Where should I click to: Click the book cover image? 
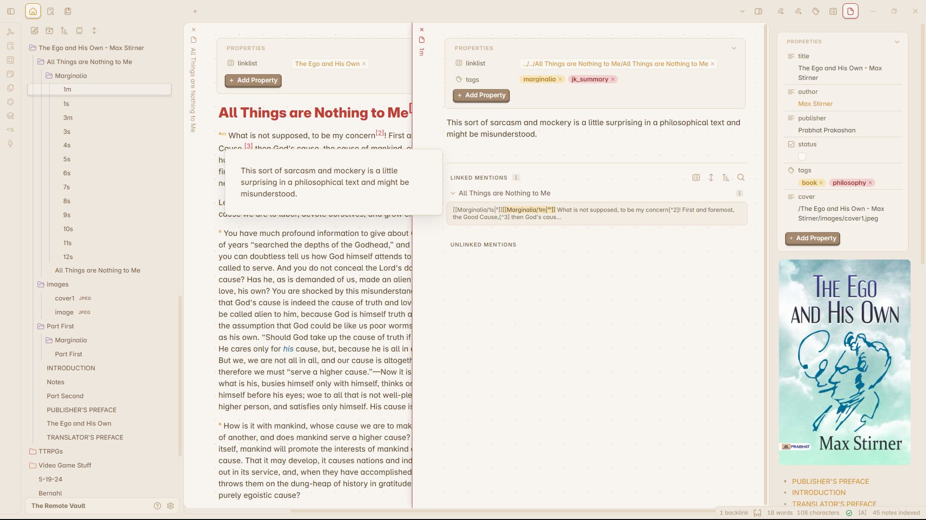[844, 362]
